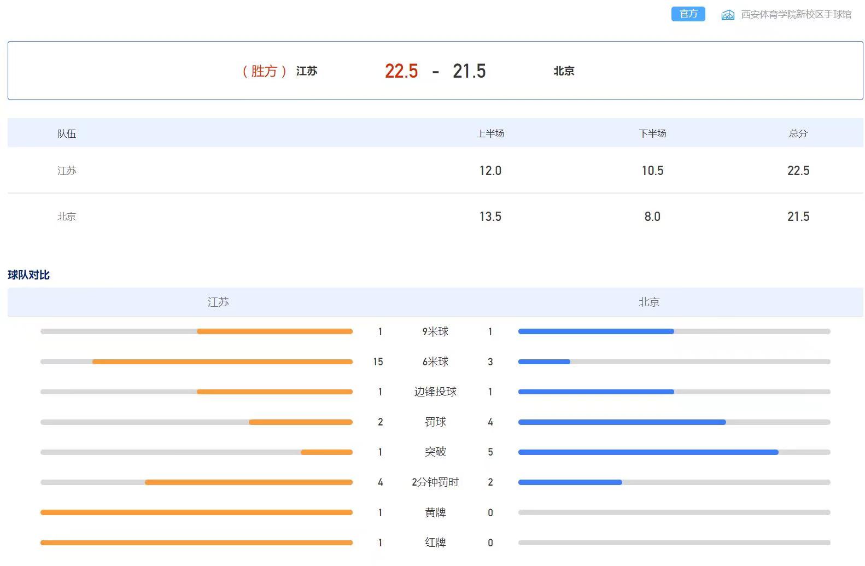The image size is (865, 566).
Task: Click the 下半场 column header
Action: click(x=652, y=133)
